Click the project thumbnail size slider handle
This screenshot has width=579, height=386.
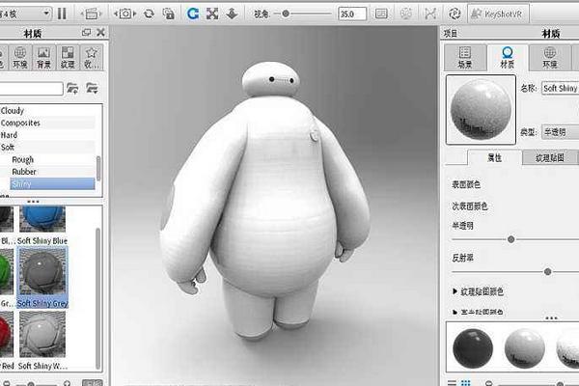click(x=560, y=384)
